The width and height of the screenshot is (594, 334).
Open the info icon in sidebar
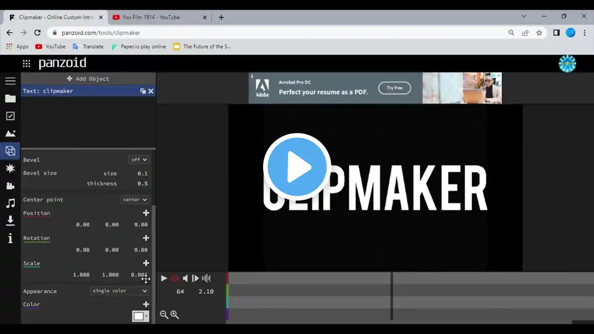(10, 238)
